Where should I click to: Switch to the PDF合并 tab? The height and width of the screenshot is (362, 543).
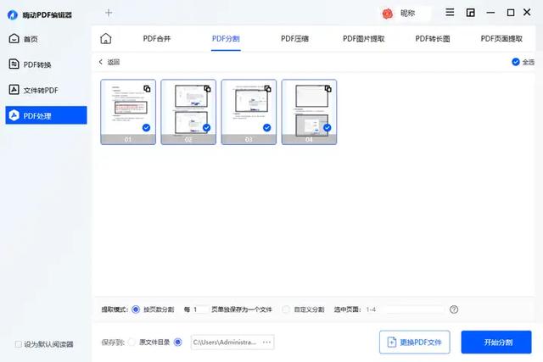[157, 38]
